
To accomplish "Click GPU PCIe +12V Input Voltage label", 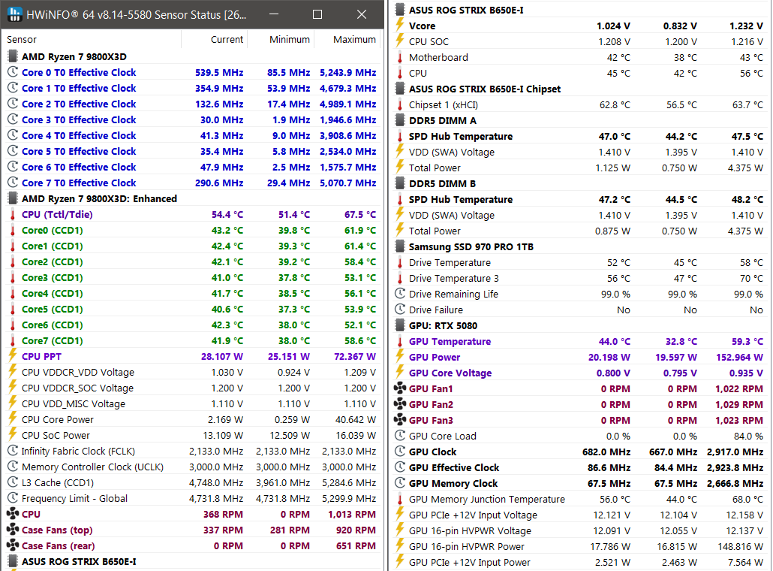I will tap(474, 515).
